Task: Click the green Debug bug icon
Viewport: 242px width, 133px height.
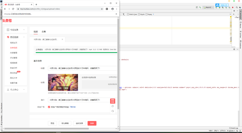Action: pos(220,7)
